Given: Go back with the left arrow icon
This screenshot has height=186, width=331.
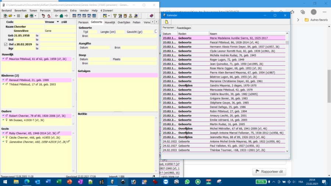Looking at the screenshot, I should [x=56, y=16].
